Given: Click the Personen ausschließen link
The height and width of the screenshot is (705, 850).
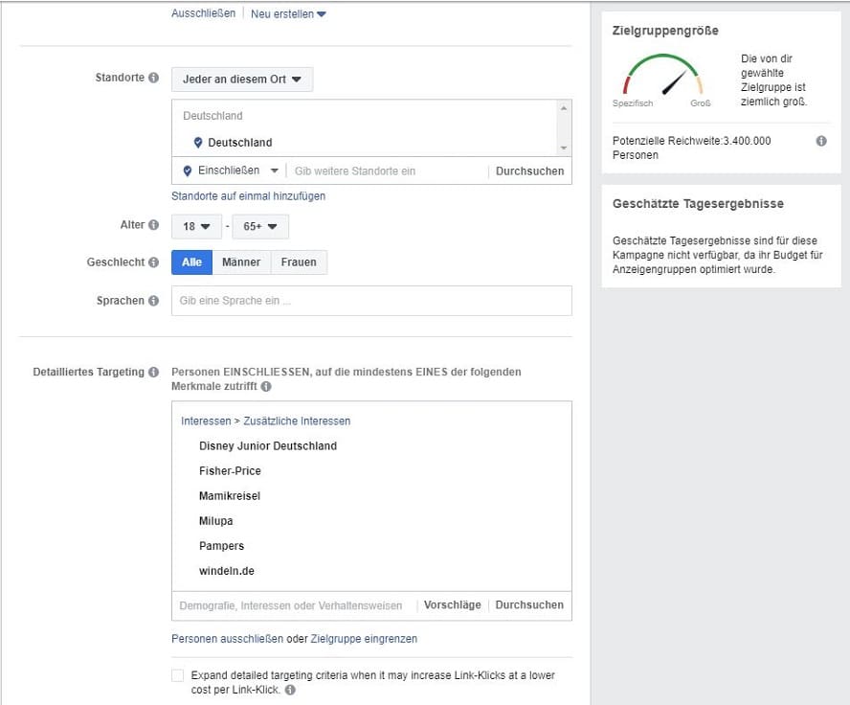Looking at the screenshot, I should click(x=227, y=639).
